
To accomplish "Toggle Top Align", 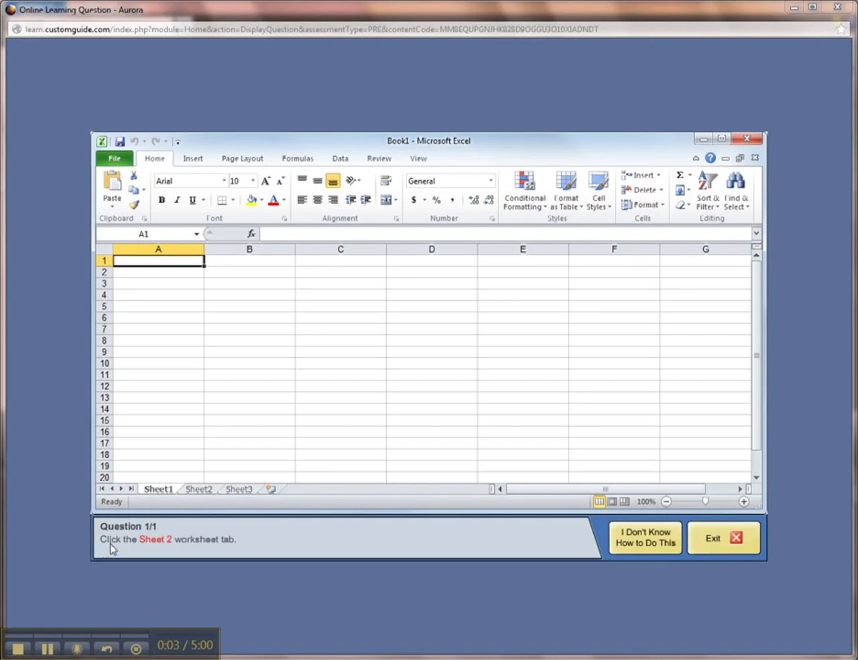I will coord(302,180).
